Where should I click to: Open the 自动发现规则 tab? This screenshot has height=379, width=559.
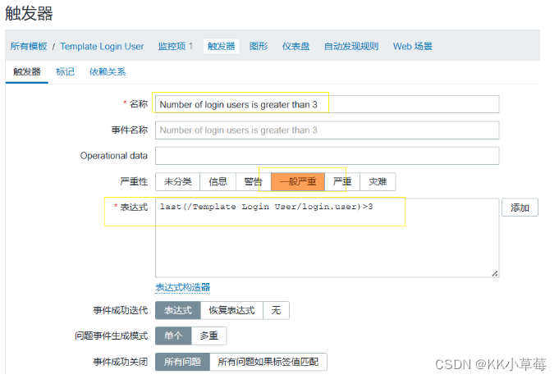click(x=351, y=46)
